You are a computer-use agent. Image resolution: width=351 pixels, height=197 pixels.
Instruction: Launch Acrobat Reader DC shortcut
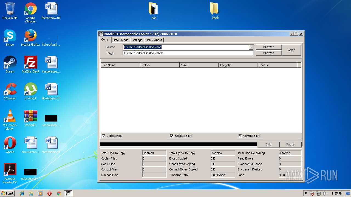point(10,173)
